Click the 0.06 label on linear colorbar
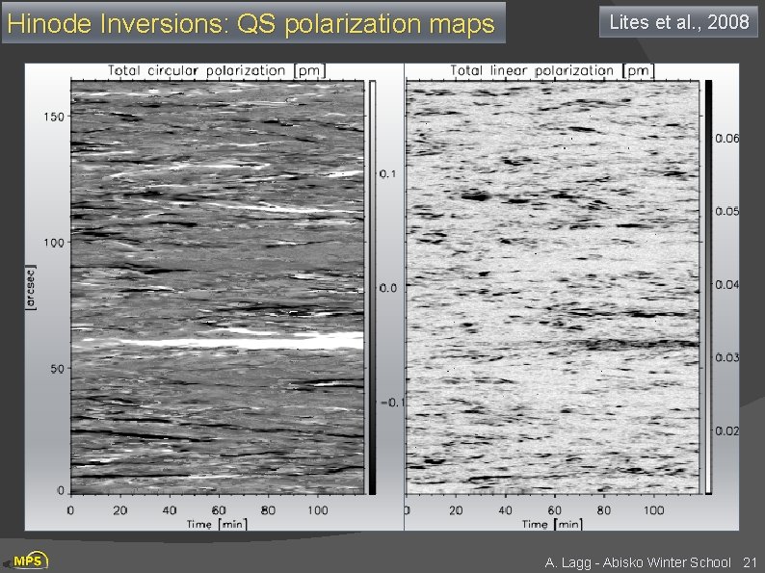This screenshot has height=573, width=765. tap(727, 139)
